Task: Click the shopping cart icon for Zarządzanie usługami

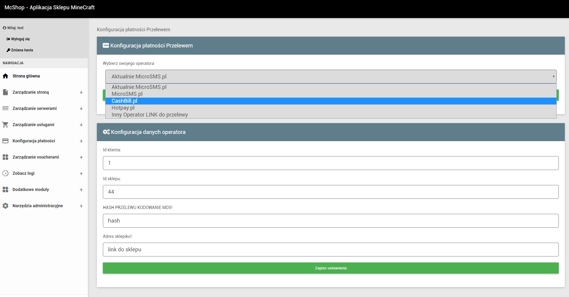Action: [x=5, y=125]
